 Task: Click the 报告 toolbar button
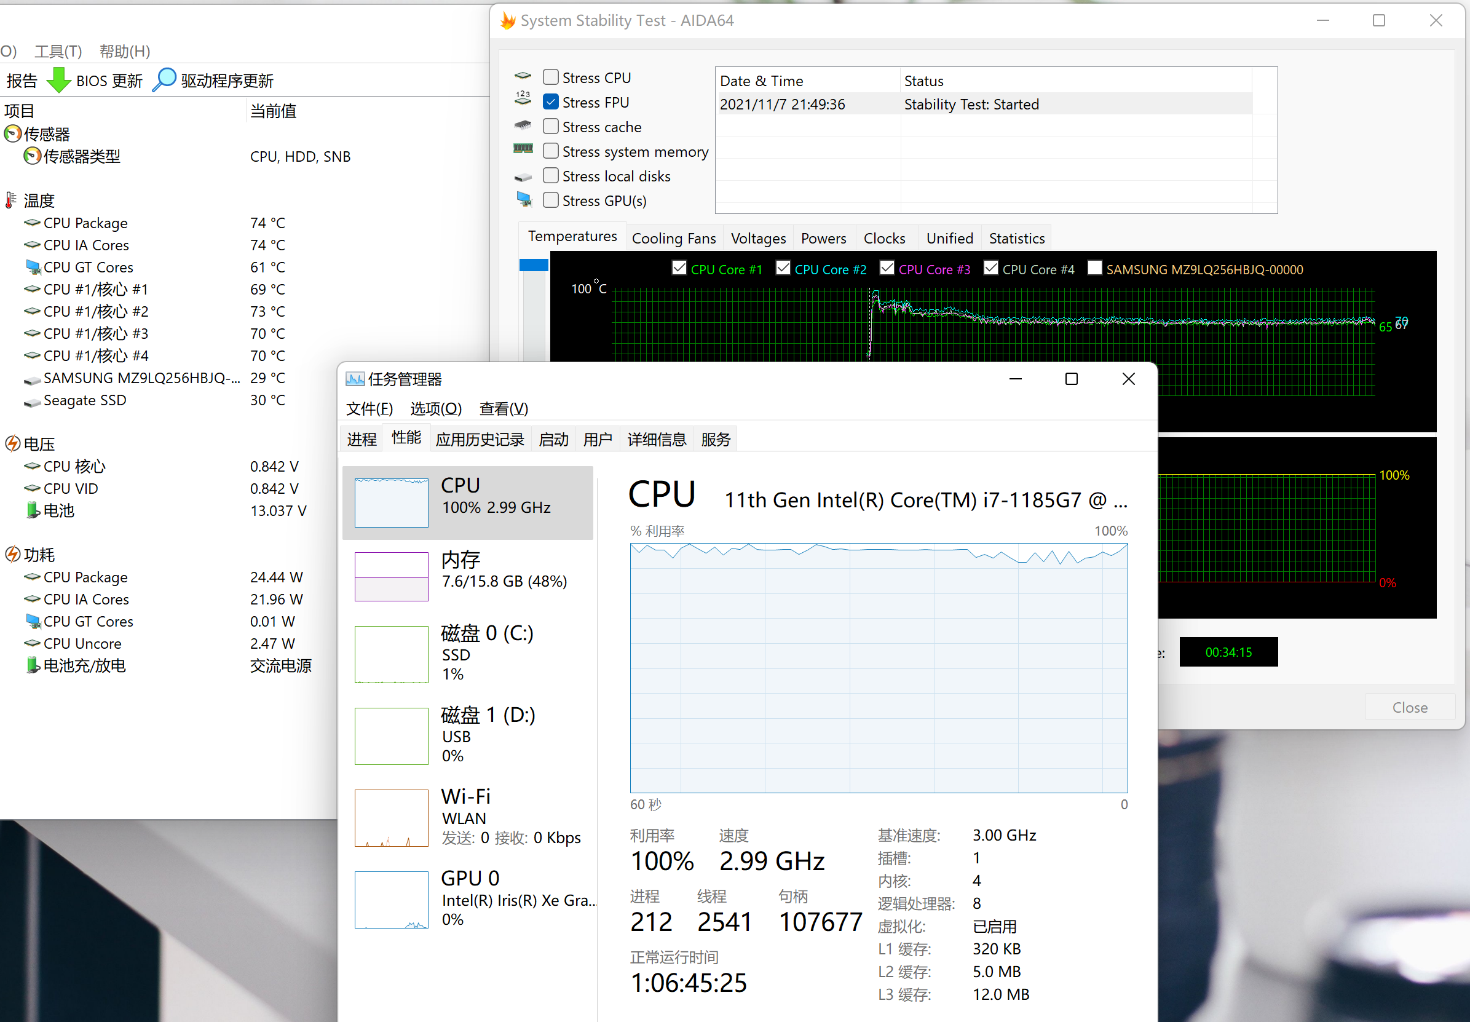tap(22, 81)
